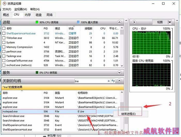Click the 视图 button

click(x=160, y=22)
